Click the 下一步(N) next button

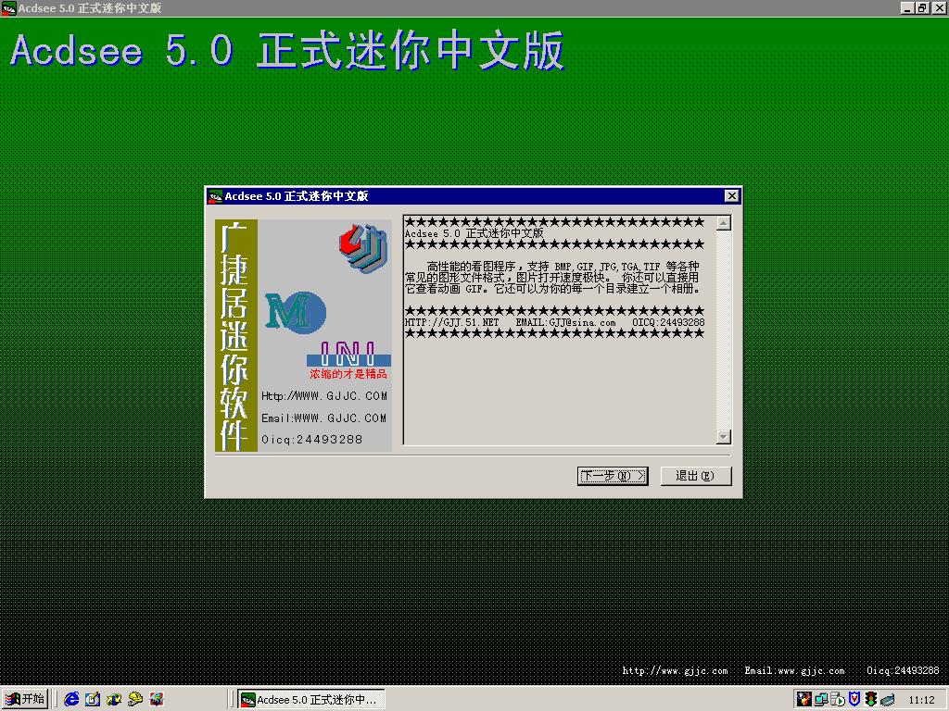(613, 476)
